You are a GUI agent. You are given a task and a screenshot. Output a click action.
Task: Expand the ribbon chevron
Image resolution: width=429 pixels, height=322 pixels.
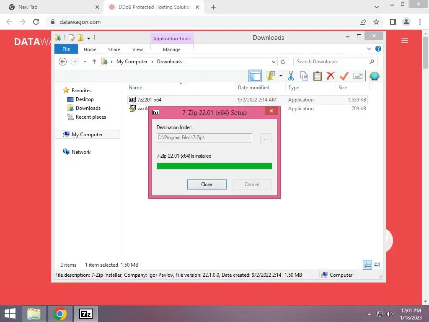click(x=369, y=49)
